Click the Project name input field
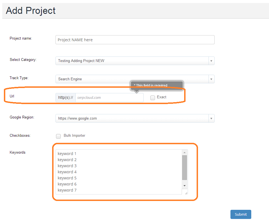The width and height of the screenshot is (269, 222). [135, 40]
